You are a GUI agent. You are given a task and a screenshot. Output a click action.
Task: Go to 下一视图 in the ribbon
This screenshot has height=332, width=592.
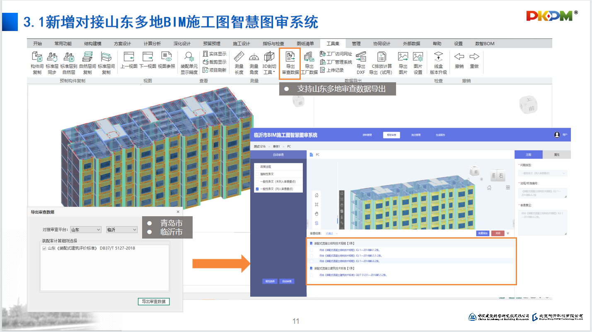pos(147,60)
